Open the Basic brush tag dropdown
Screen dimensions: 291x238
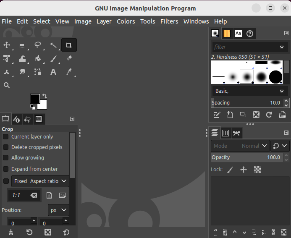[x=250, y=91]
